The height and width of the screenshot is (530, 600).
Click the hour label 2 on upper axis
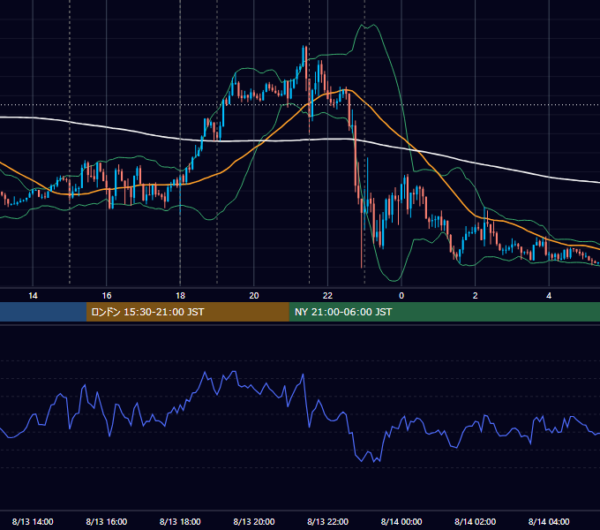click(476, 296)
